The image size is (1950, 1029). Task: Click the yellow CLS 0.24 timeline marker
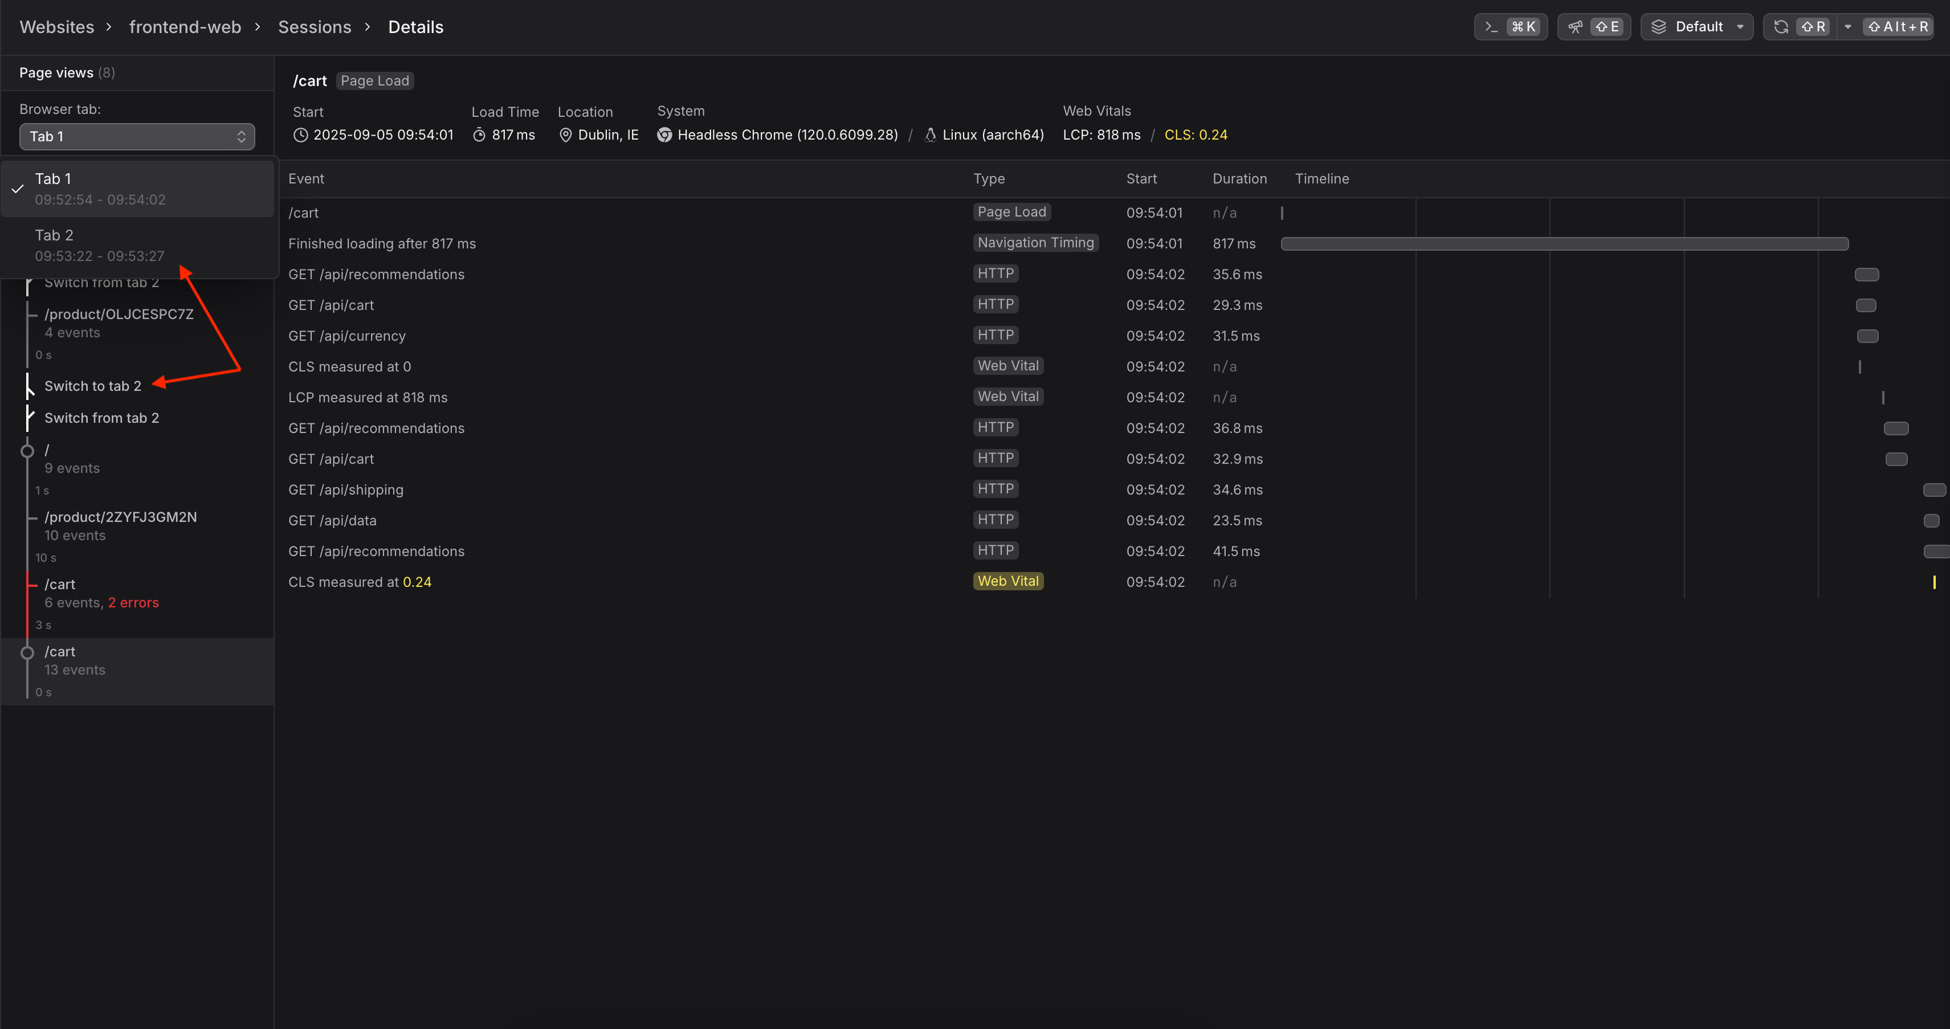click(x=1934, y=582)
